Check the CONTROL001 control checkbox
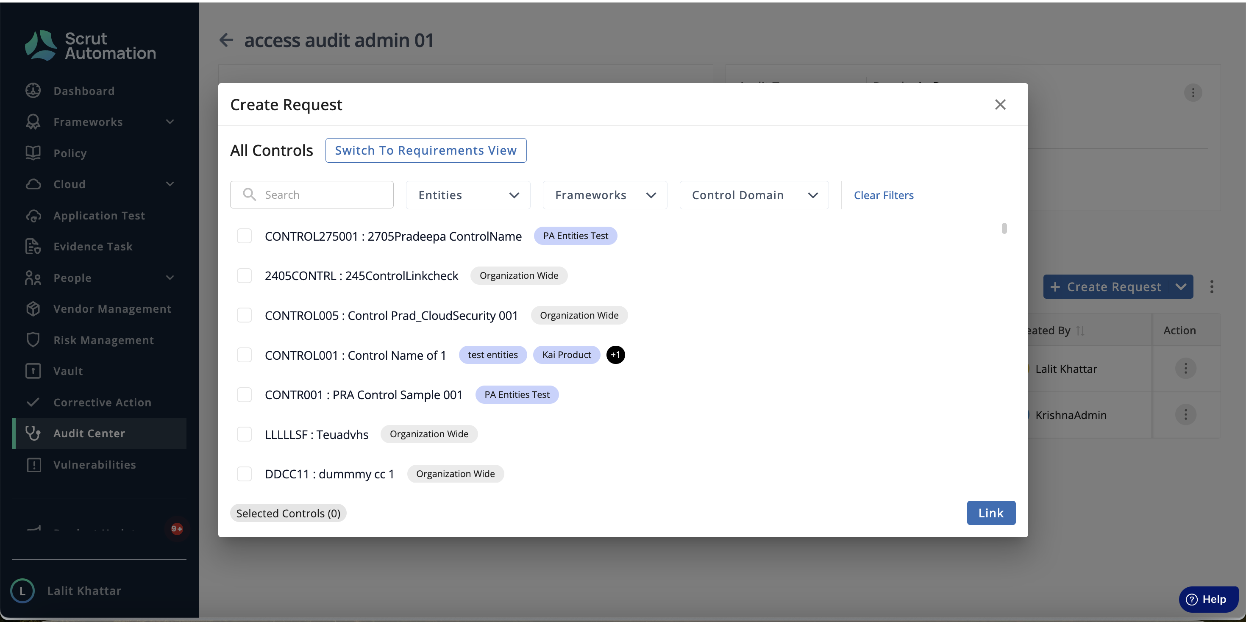 coord(244,355)
